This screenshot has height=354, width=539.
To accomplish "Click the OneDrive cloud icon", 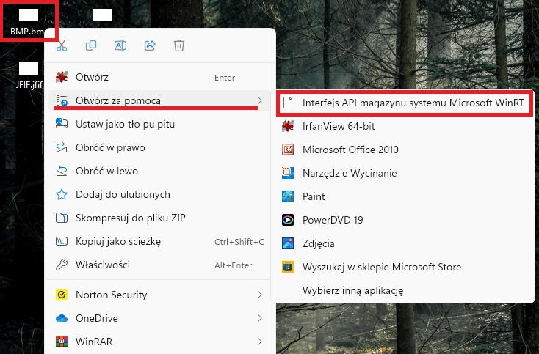I will [62, 318].
